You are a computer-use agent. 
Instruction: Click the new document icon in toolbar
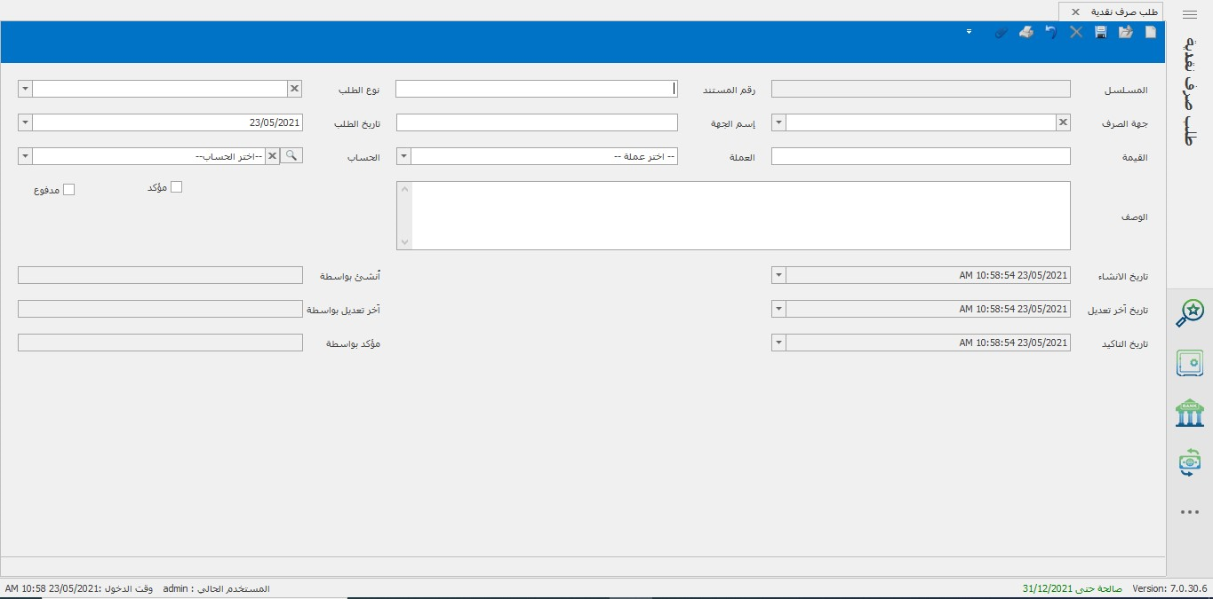1150,33
